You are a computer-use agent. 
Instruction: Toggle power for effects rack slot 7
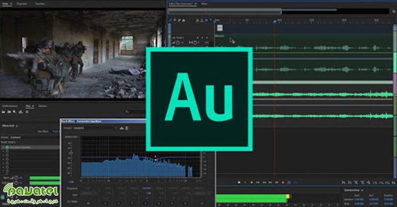[7, 171]
